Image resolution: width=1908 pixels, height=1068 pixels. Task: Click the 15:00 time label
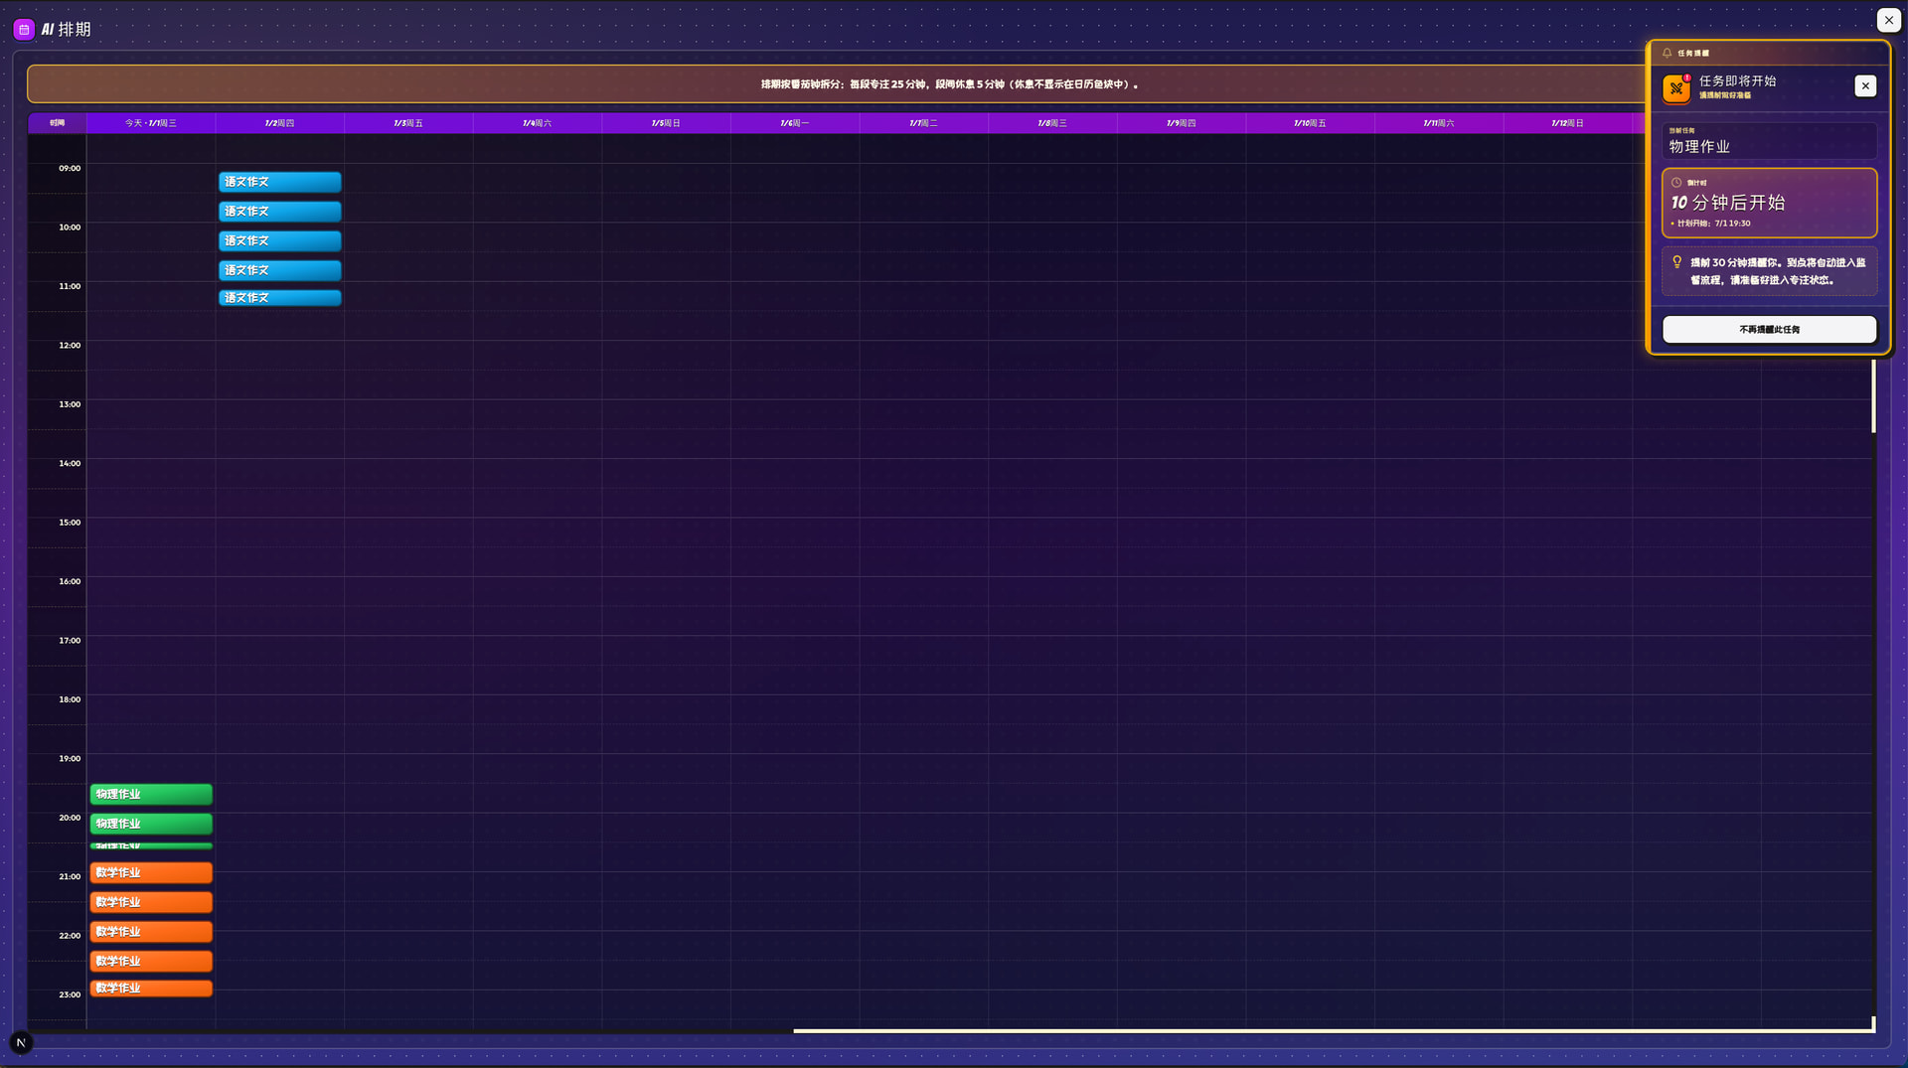pos(70,523)
